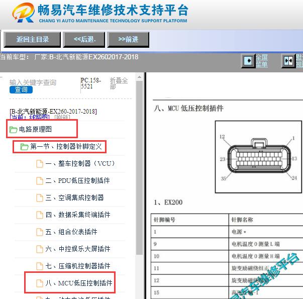Screen dimensions: 303x299
Task: Open the 全屏菜单 text link
Action: point(262,61)
